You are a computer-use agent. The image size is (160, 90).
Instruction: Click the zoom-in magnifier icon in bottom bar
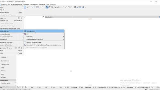(x=22, y=87)
